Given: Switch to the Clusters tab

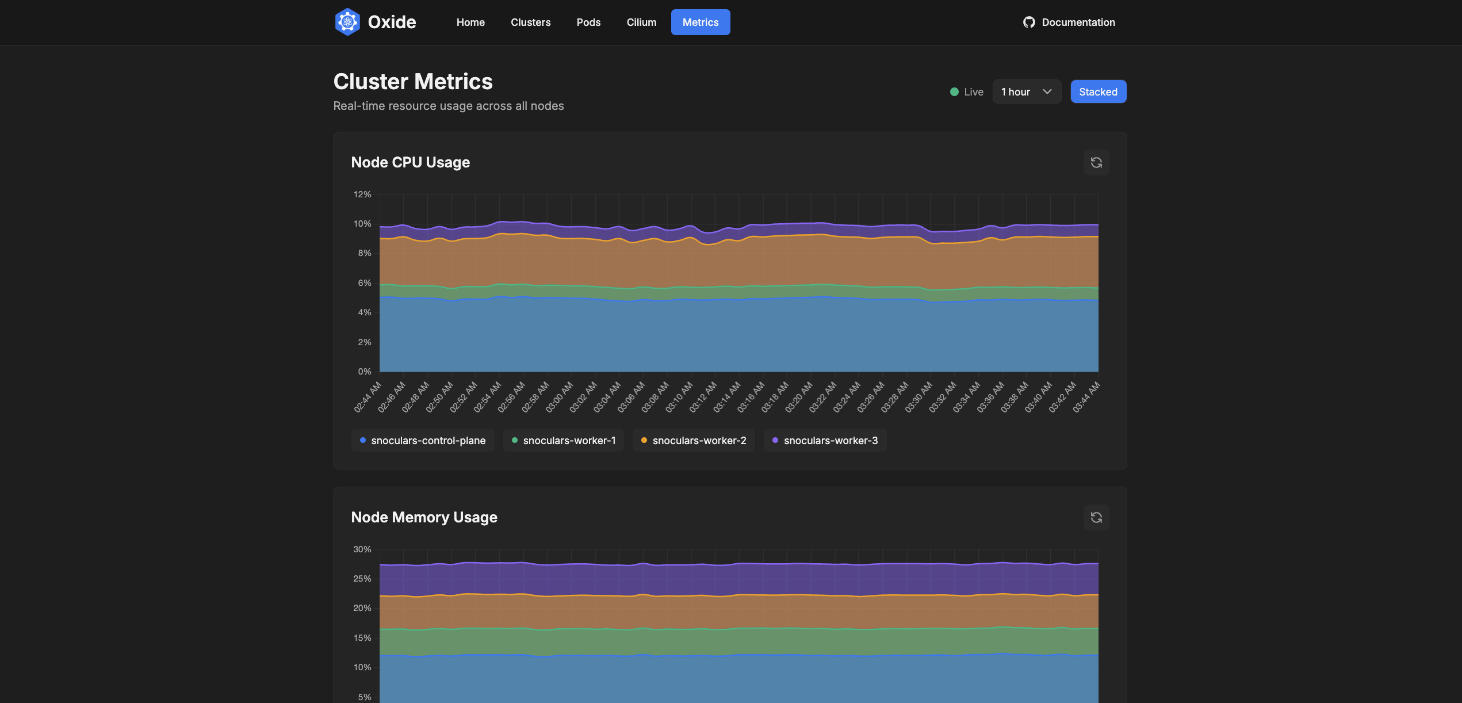Looking at the screenshot, I should [x=530, y=22].
